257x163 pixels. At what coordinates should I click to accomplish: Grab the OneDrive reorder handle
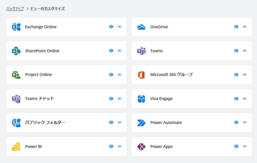click(245, 27)
